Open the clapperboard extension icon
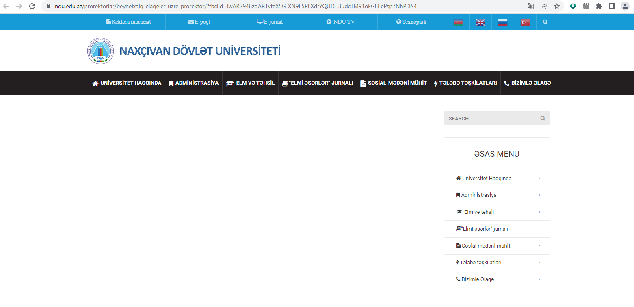The width and height of the screenshot is (634, 307). [586, 6]
